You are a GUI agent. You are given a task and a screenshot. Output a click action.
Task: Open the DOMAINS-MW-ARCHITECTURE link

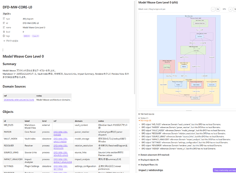tap(19, 100)
